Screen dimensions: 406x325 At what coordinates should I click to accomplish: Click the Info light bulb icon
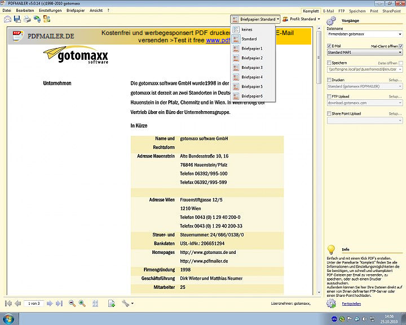(331, 249)
